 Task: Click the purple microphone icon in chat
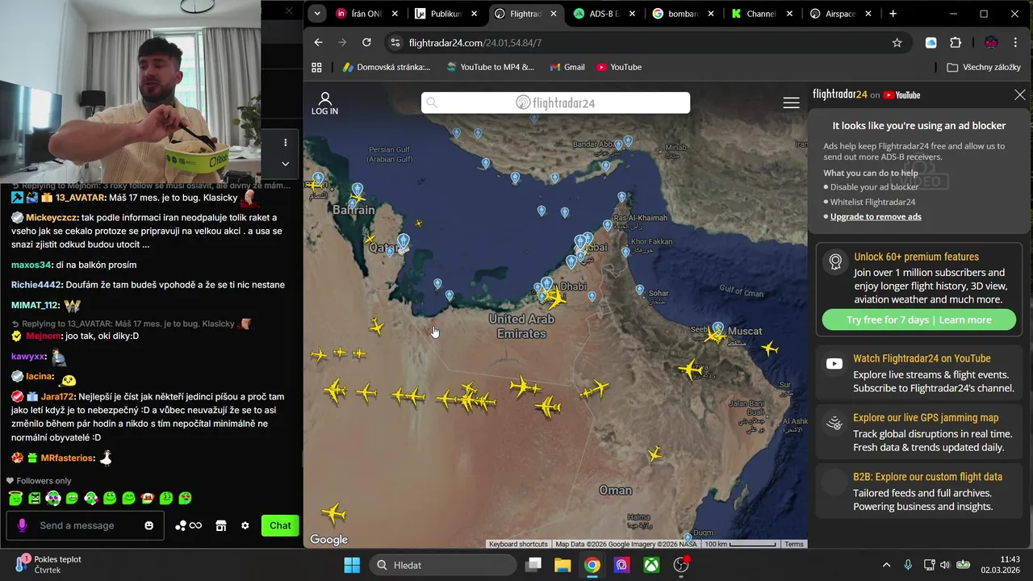(22, 525)
